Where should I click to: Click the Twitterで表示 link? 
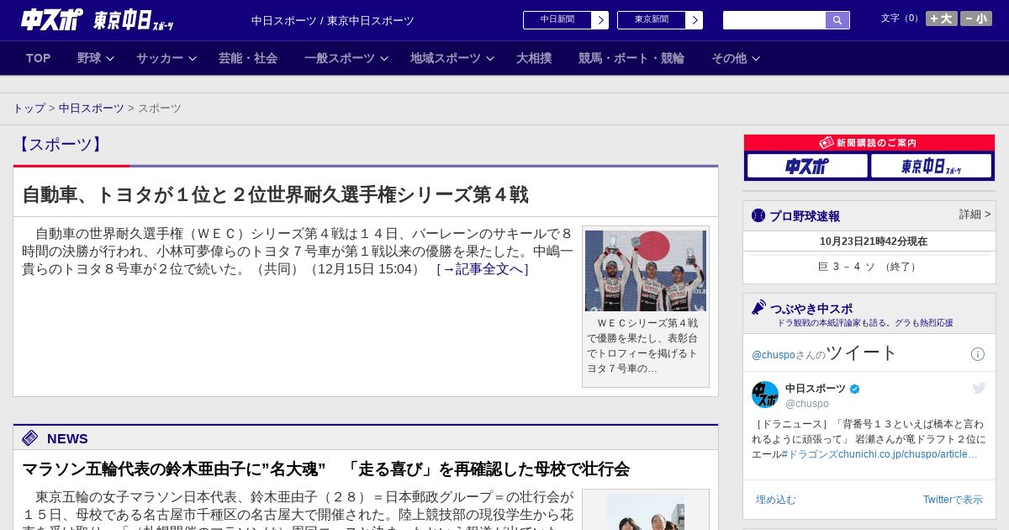point(953,500)
